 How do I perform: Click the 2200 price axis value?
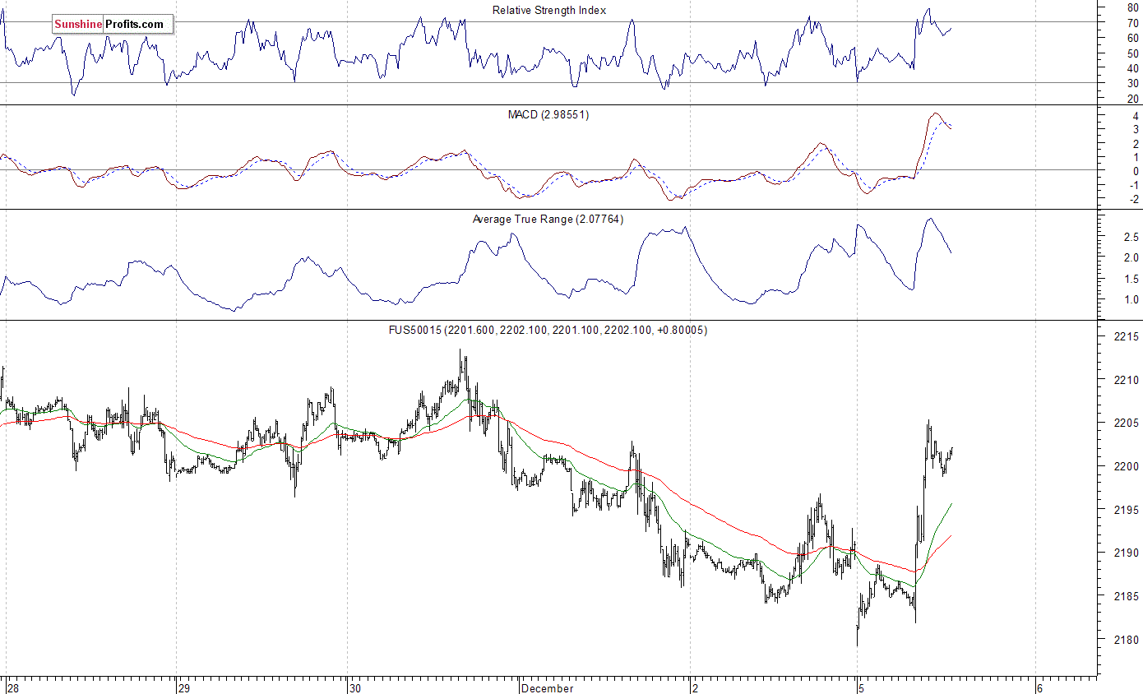point(1127,466)
